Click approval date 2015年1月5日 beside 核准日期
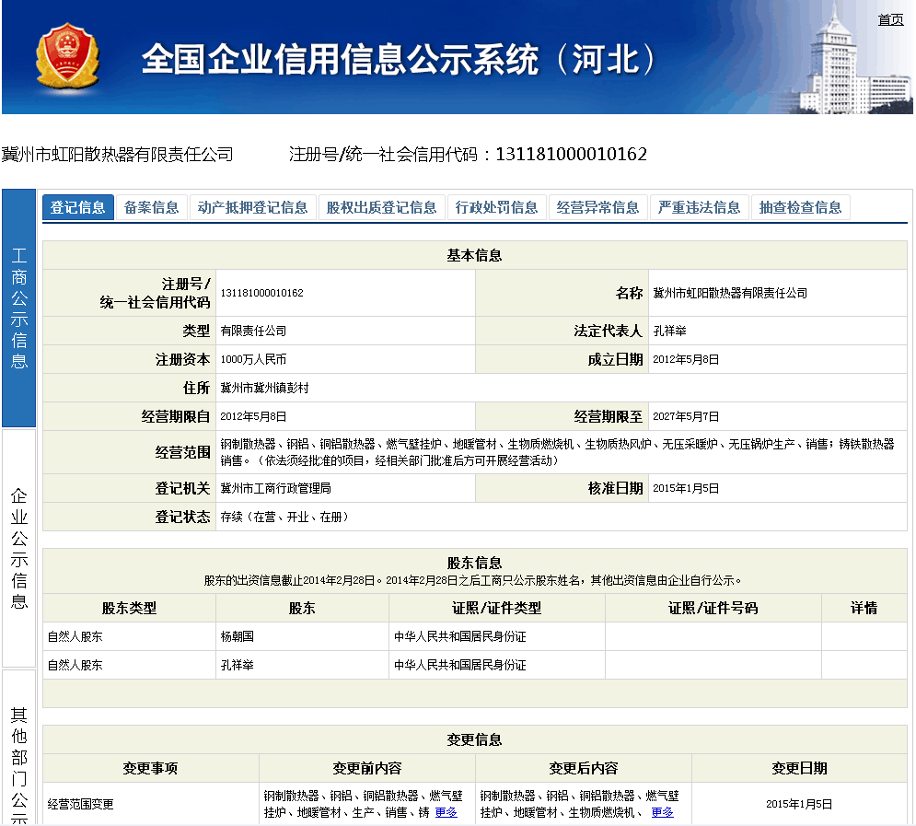 pyautogui.click(x=686, y=488)
